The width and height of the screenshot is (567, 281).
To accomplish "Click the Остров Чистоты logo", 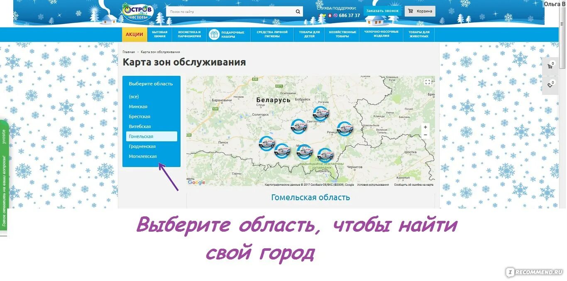I will tap(137, 13).
